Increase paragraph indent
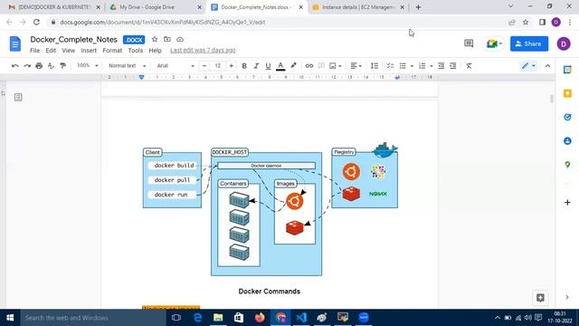Viewport: 579px width, 326px height. click(453, 66)
